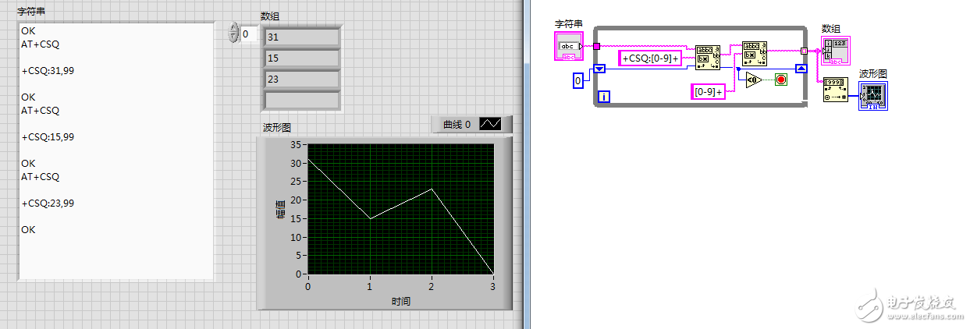Click the 数组 label on block diagram
This screenshot has width=970, height=329.
(830, 29)
